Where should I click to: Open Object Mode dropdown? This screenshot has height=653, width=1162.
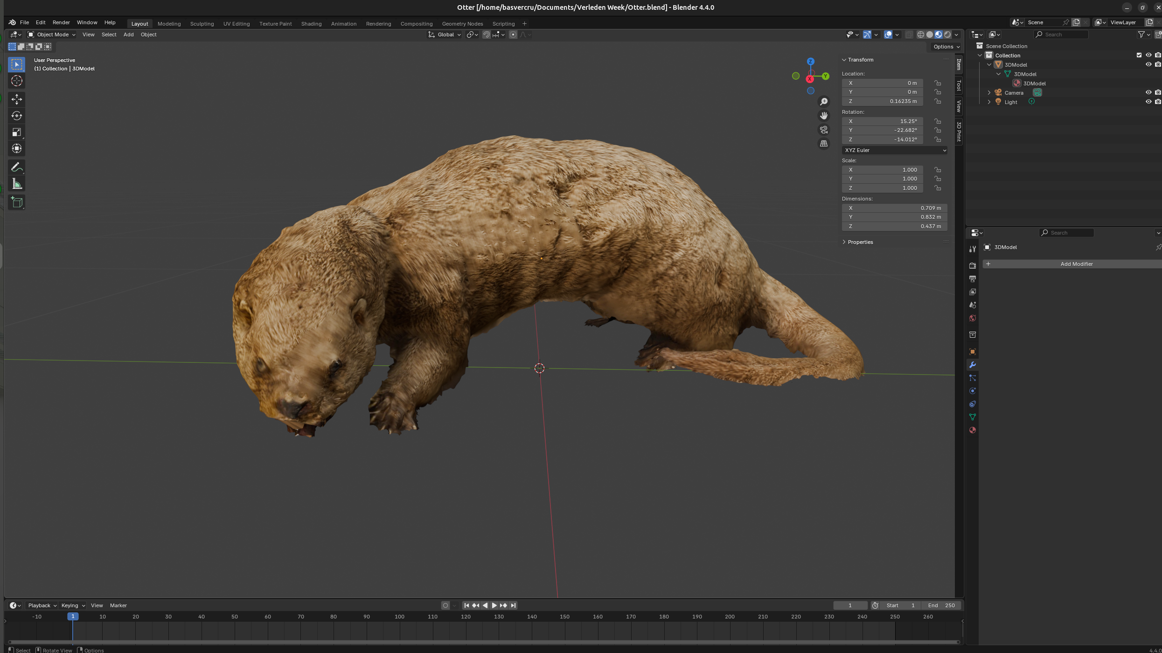point(52,35)
